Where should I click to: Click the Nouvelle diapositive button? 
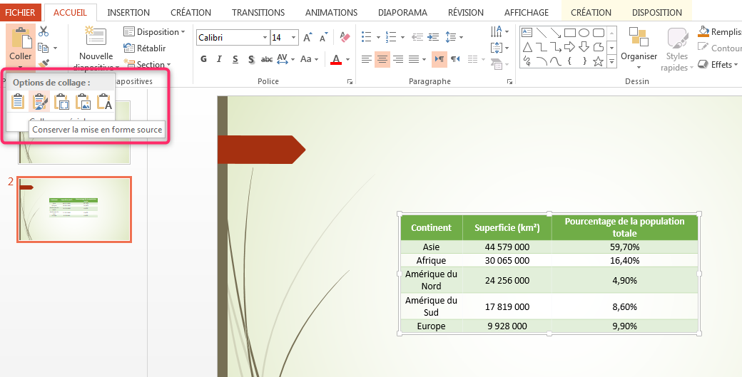pos(96,48)
